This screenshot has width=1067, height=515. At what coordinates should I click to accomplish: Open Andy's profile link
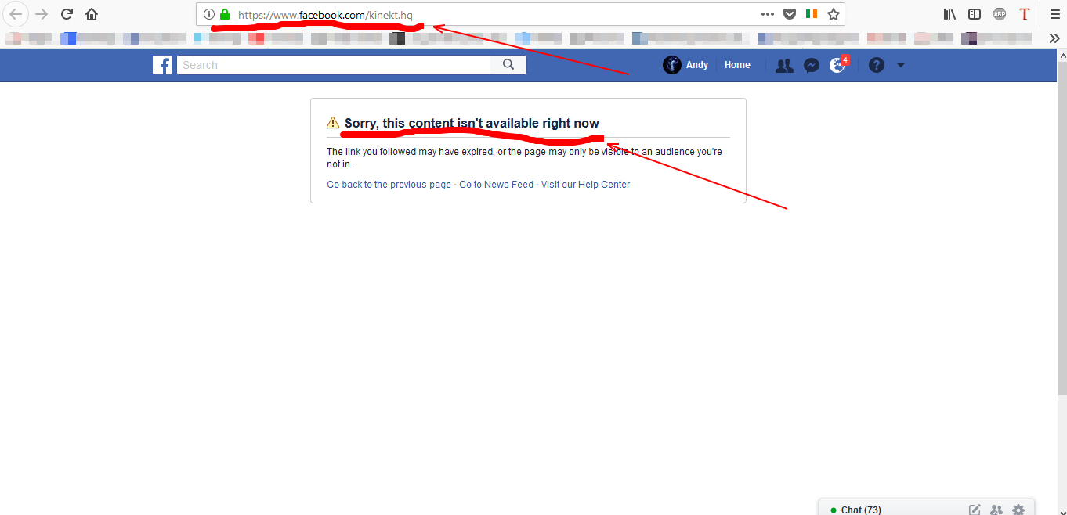tap(697, 65)
